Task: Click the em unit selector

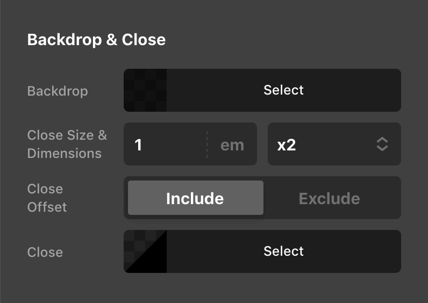Action: (232, 145)
